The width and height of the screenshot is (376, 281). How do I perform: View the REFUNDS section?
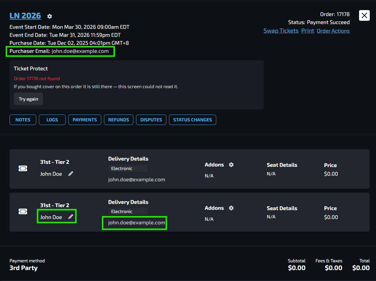119,120
